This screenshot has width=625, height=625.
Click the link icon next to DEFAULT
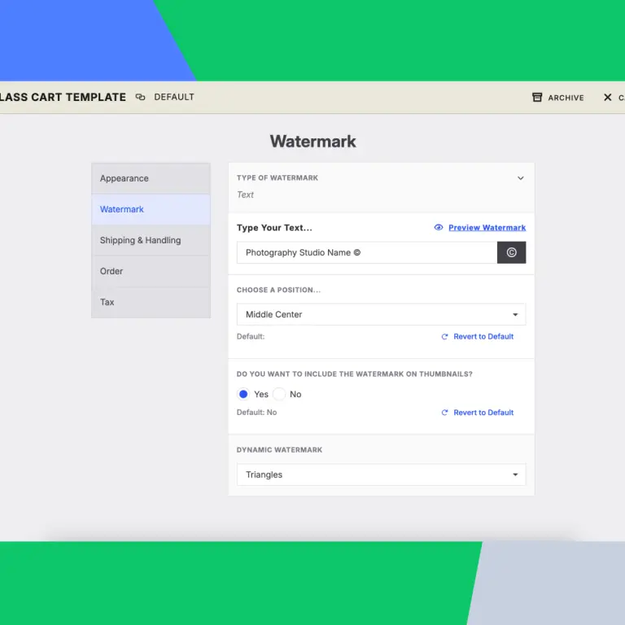click(x=140, y=97)
